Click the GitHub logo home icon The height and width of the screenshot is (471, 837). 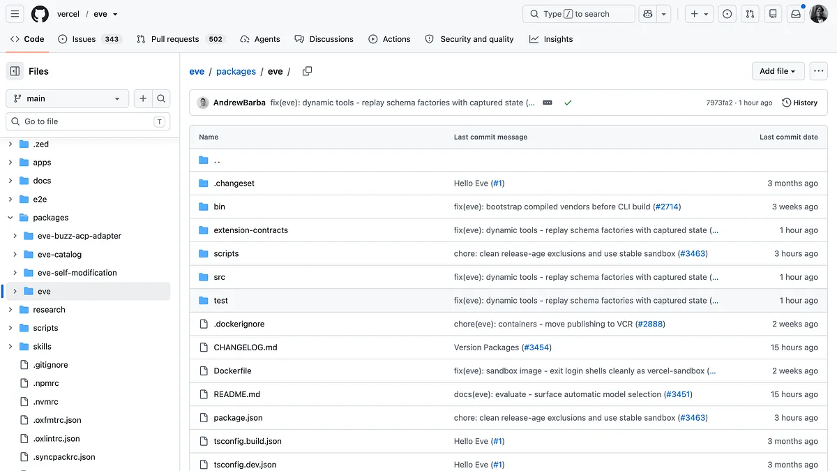40,14
